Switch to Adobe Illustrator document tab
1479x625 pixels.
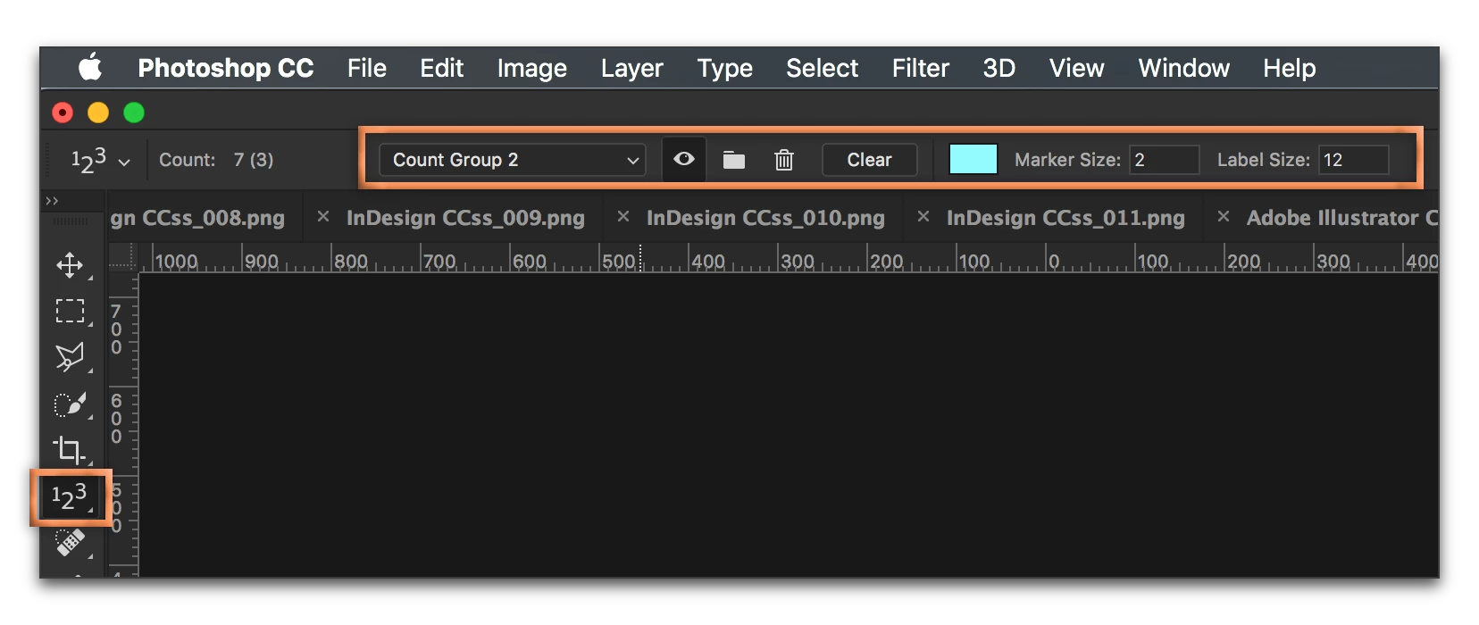click(1342, 218)
